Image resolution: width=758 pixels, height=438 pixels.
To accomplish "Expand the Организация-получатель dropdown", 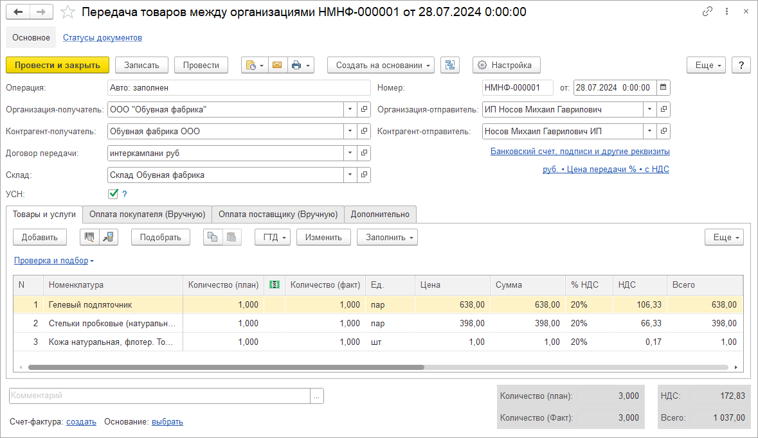I will point(350,110).
